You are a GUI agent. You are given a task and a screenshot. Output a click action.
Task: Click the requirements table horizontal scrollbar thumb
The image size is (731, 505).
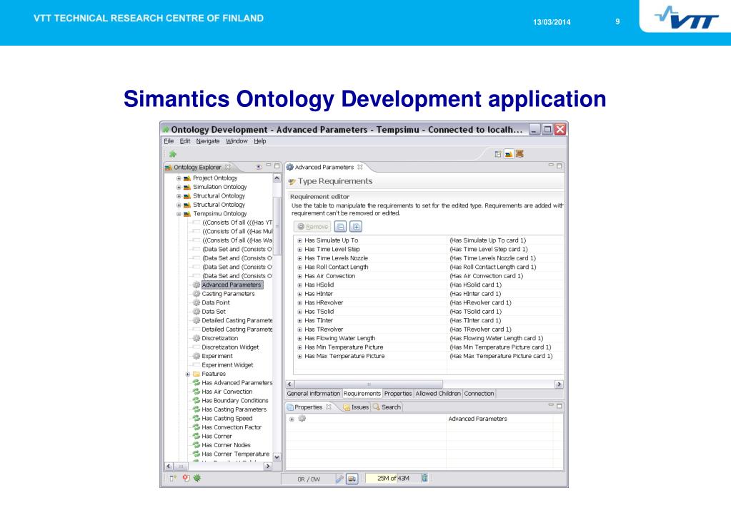pos(368,384)
